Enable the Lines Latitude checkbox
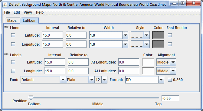 [13, 35]
